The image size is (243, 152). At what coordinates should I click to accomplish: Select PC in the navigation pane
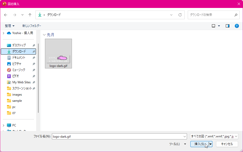coord(14,125)
